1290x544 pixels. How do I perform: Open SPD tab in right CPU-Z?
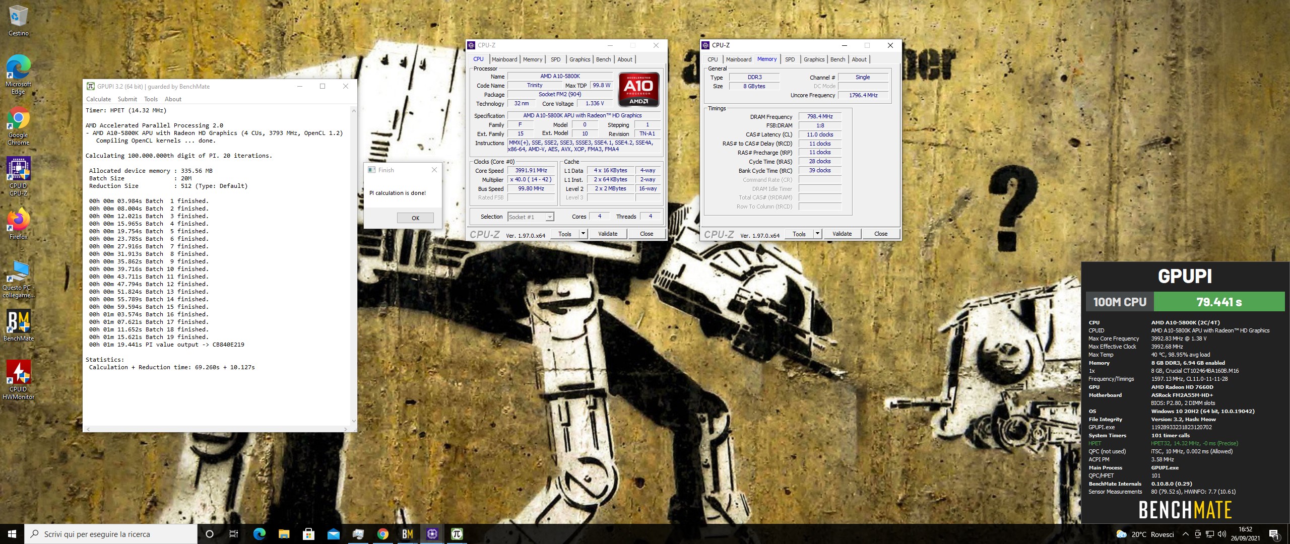[x=790, y=59]
